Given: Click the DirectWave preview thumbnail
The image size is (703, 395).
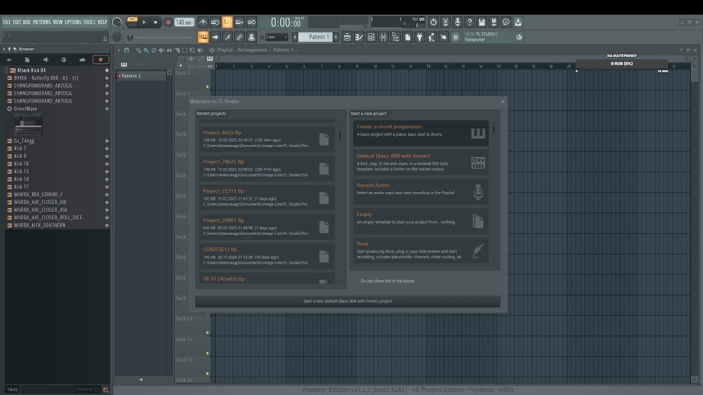Looking at the screenshot, I should pos(28,125).
